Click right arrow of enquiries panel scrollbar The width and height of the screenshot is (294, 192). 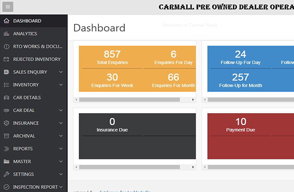click(x=193, y=100)
